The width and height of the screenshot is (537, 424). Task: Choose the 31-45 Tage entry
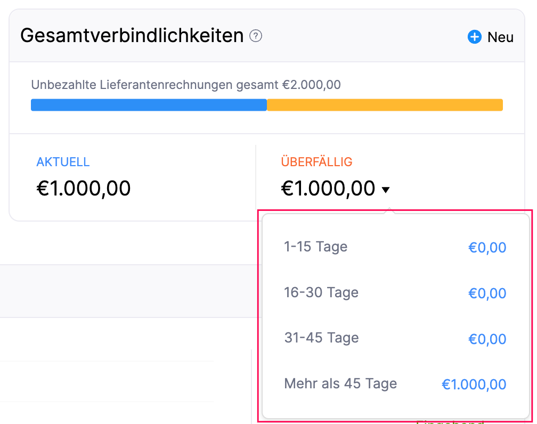321,338
